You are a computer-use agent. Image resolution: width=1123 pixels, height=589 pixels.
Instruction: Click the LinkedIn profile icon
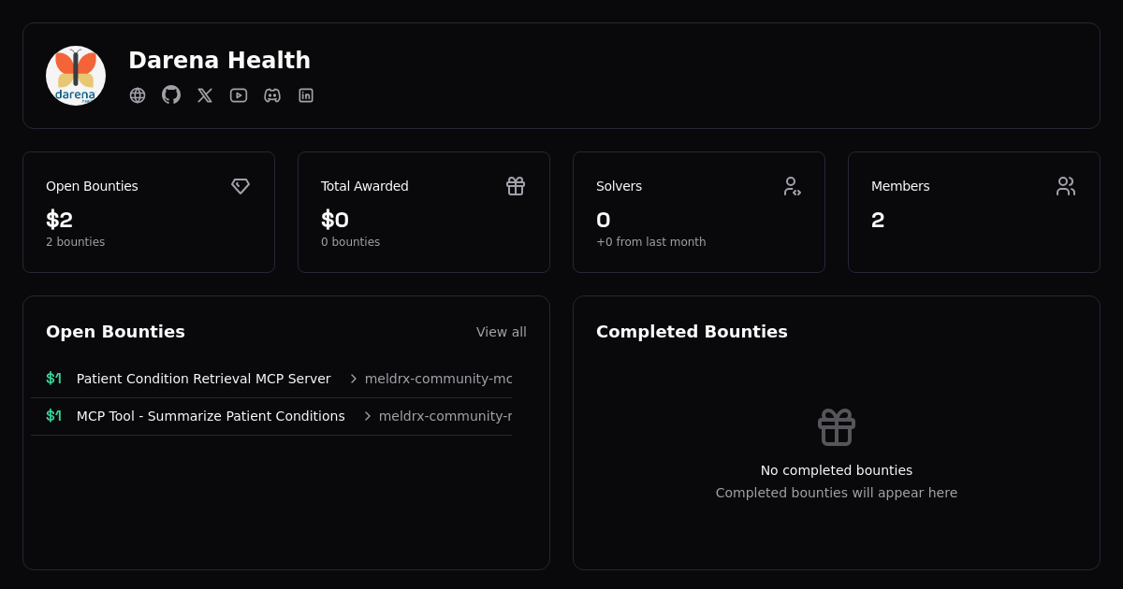306,95
